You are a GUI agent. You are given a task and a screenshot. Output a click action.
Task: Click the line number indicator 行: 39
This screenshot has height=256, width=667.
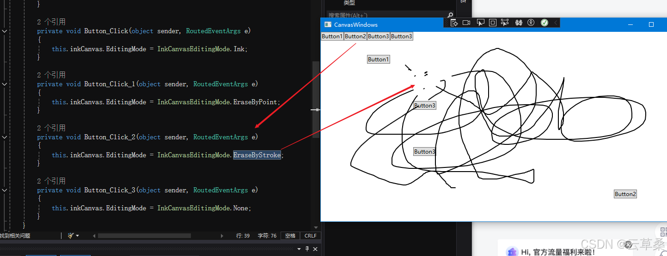coord(243,236)
